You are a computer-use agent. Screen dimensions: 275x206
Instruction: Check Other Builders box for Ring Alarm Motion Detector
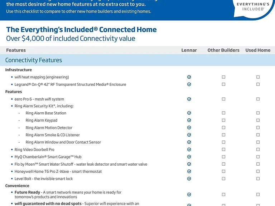223,128
